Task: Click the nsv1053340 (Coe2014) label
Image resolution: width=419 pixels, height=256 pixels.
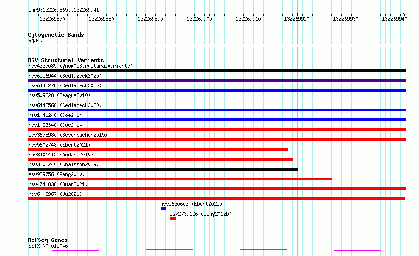Action: [x=56, y=125]
